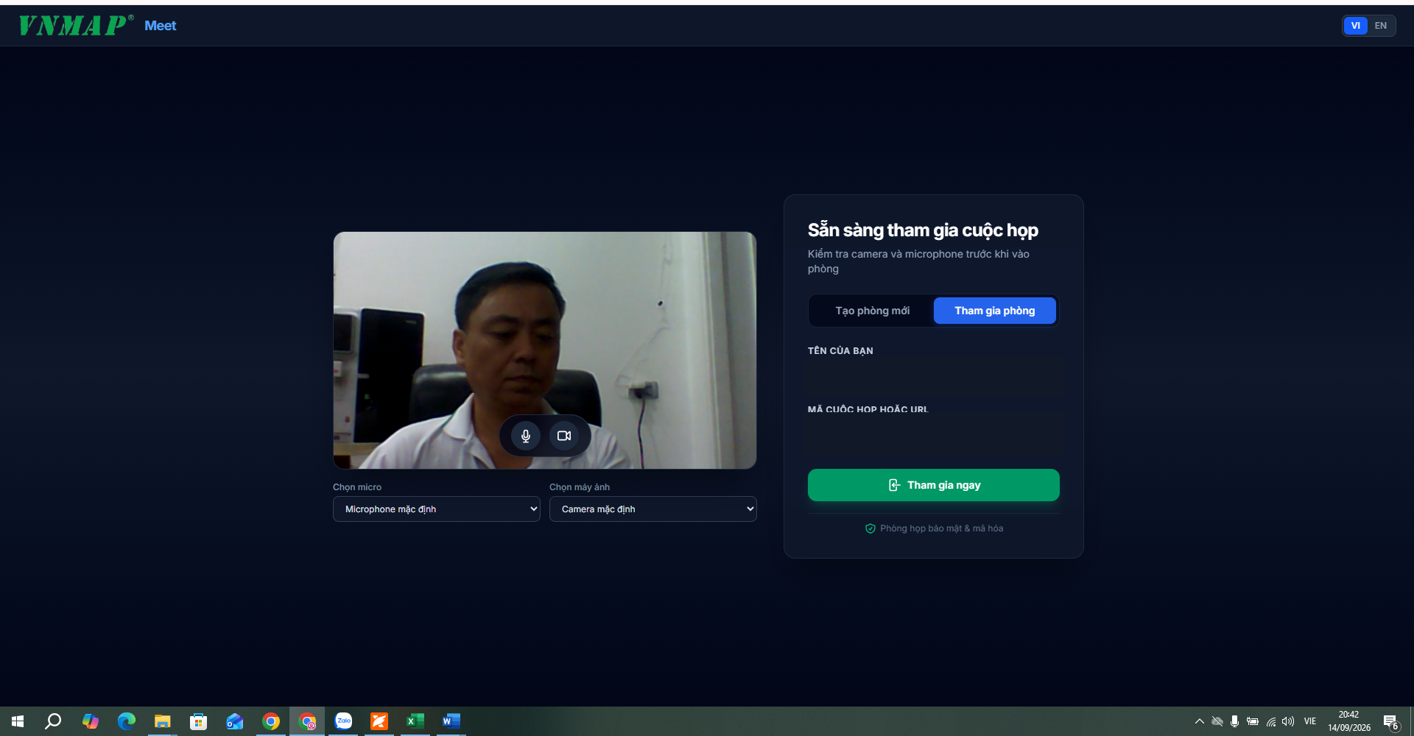Open the orange Foxit app in taskbar
Viewport: 1414px width, 736px height.
tap(379, 721)
